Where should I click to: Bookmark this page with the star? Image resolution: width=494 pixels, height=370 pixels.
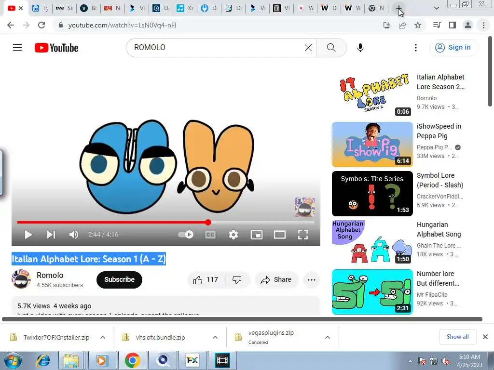(418, 25)
